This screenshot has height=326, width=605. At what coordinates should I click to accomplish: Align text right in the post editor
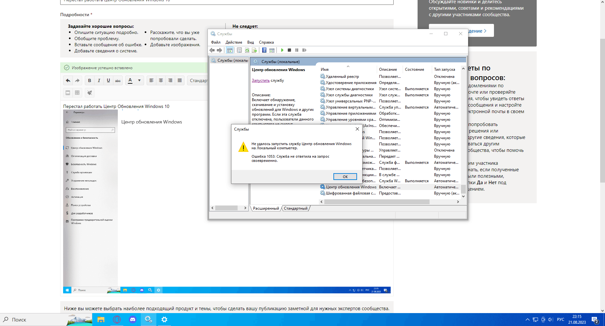coord(170,80)
